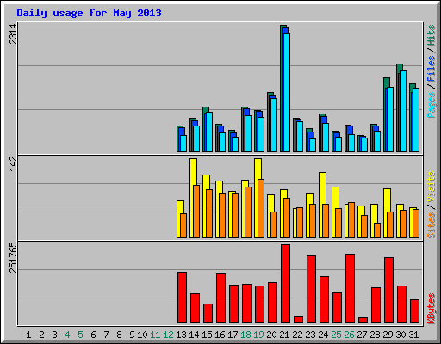The image size is (441, 344).
Task: Click day label 1 on x-axis
Action: click(x=28, y=335)
